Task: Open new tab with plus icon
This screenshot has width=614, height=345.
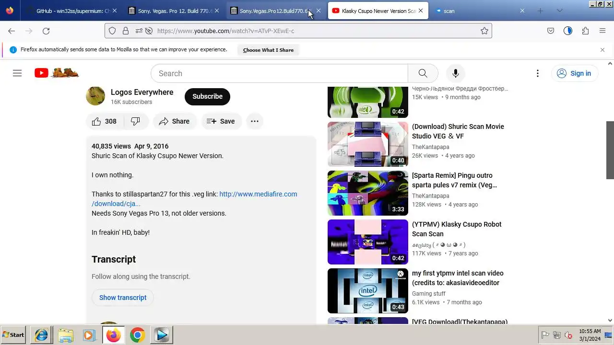Action: [540, 11]
